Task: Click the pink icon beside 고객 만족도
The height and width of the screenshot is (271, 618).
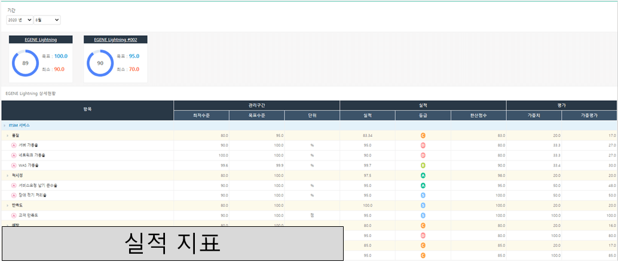Action: [14, 215]
